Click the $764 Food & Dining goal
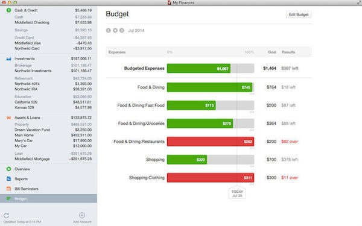The height and width of the screenshot is (226, 362). pos(271,87)
